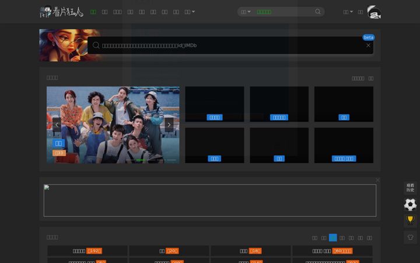Open the user avatar in the header

point(374,12)
